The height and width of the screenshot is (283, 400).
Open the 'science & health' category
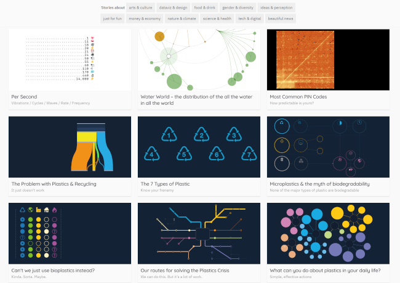pos(217,18)
